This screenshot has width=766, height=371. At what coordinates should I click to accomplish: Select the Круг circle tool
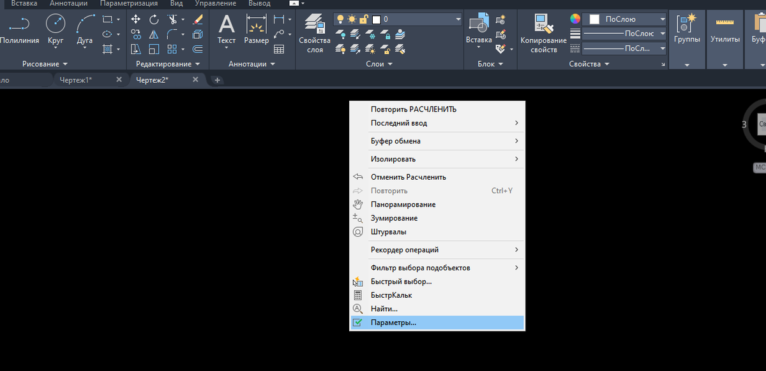pyautogui.click(x=56, y=31)
